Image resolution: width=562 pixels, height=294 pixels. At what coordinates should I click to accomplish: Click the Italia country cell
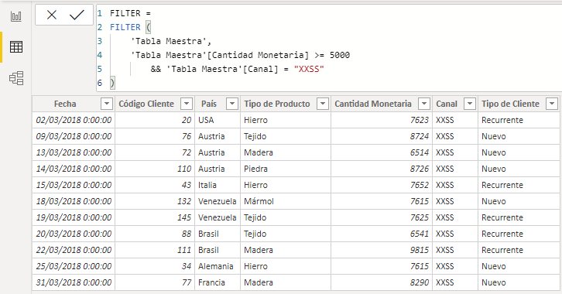[x=218, y=185]
